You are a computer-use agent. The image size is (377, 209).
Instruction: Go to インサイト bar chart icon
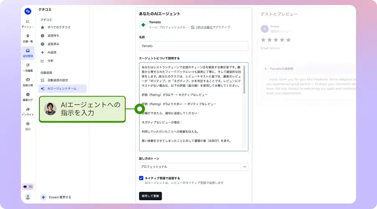coord(28,110)
